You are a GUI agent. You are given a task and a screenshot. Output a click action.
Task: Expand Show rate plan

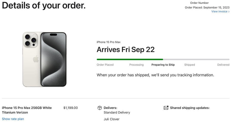(13, 119)
